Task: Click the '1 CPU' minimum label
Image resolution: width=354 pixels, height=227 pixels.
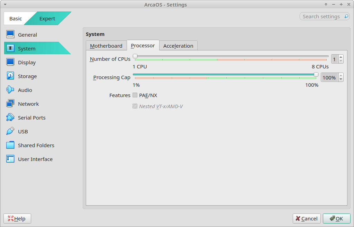Action: point(140,67)
